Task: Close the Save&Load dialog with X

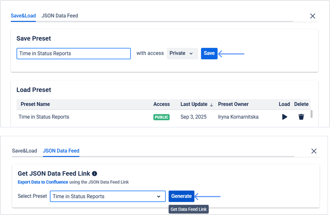Action: click(x=312, y=16)
